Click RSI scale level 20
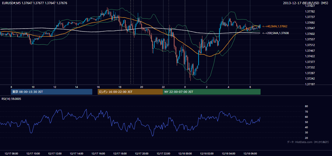 pyautogui.click(x=306, y=138)
